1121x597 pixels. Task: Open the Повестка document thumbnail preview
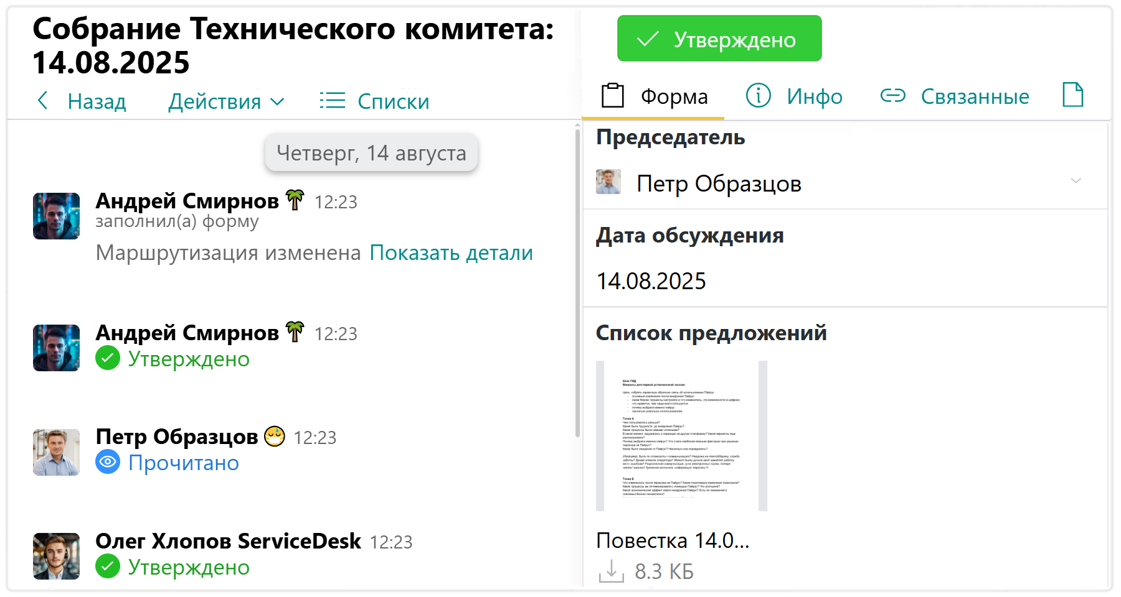681,435
